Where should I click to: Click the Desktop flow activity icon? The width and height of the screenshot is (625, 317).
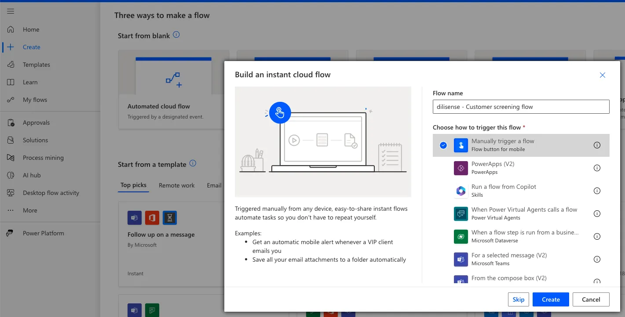(x=11, y=193)
